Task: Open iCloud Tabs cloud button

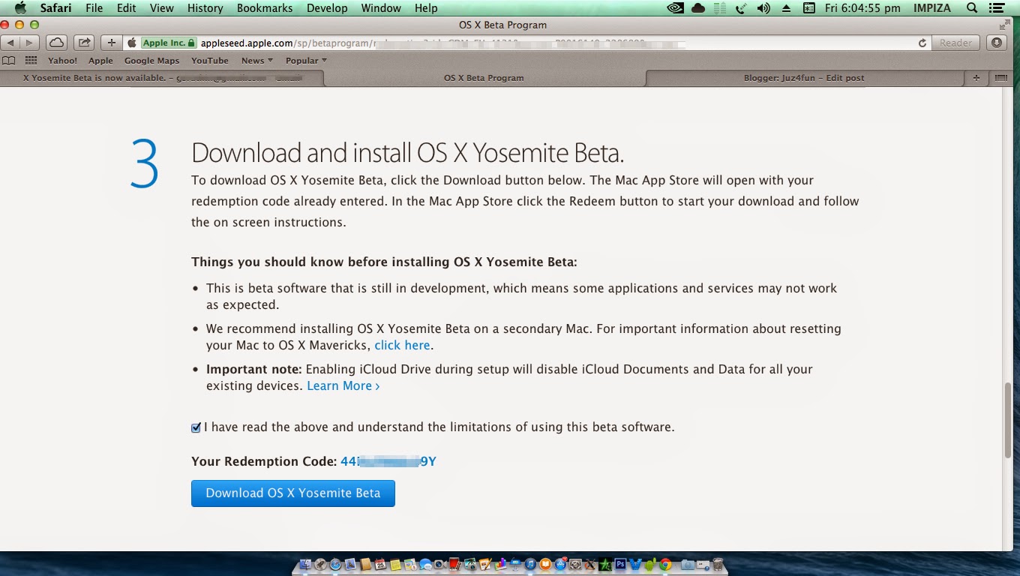Action: pyautogui.click(x=56, y=43)
